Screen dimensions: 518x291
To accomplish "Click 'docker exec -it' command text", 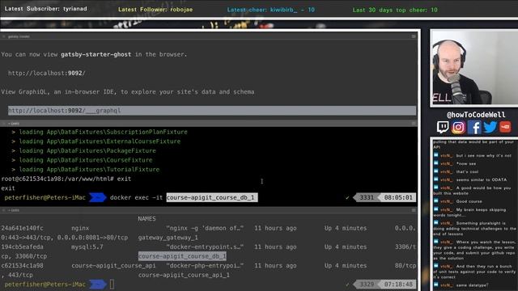I will pos(137,197).
